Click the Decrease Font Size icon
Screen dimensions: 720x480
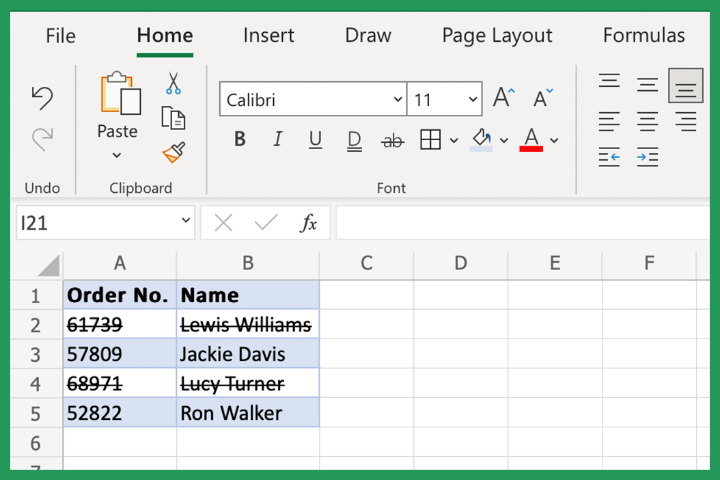pos(540,98)
